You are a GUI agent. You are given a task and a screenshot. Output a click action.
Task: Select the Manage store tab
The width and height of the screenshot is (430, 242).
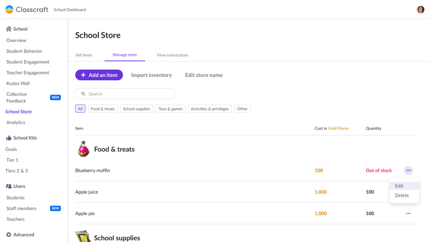click(125, 55)
